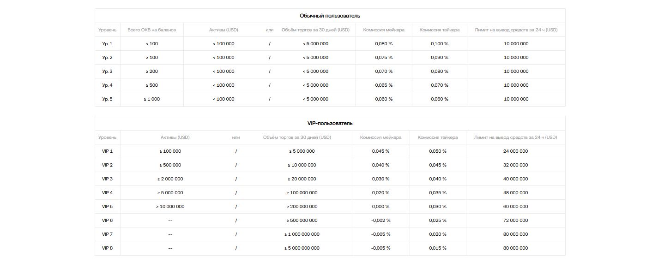
Task: Click the "≥ 2 000 000" assets cell
Action: (x=170, y=179)
